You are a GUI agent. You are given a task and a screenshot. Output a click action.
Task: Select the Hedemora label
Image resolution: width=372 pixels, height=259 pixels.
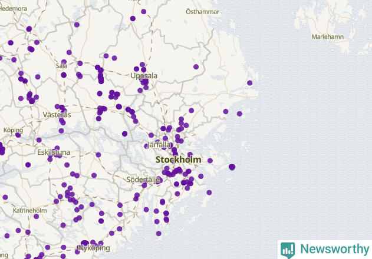point(14,8)
